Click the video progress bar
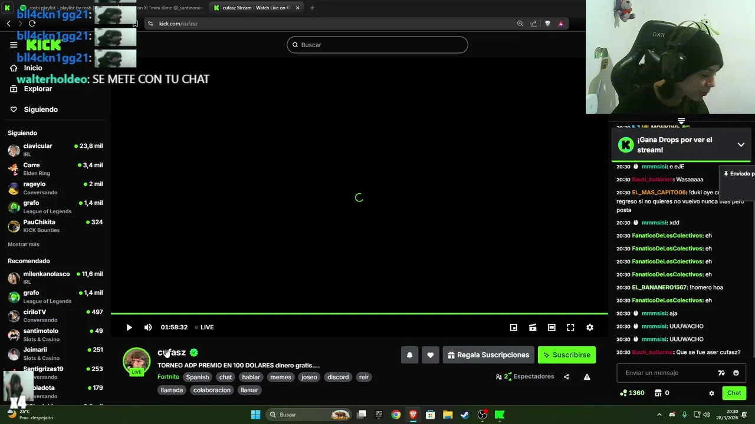 pyautogui.click(x=359, y=313)
